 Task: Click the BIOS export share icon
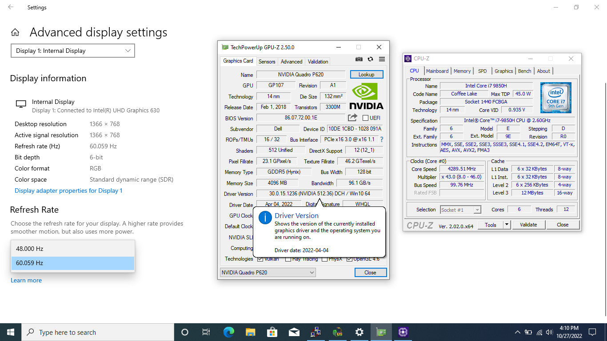pyautogui.click(x=352, y=118)
